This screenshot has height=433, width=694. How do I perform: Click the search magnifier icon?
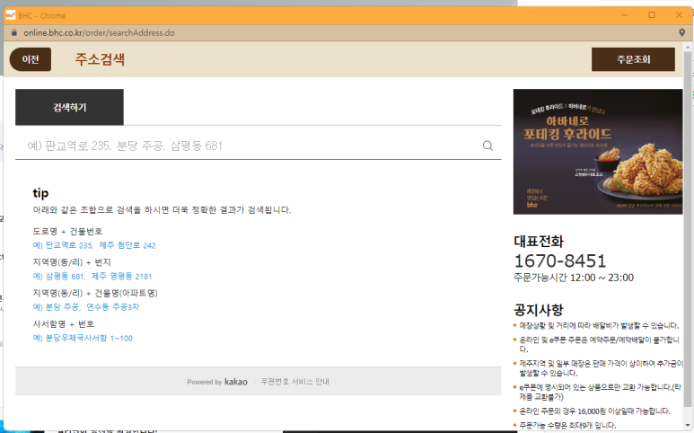tap(488, 146)
